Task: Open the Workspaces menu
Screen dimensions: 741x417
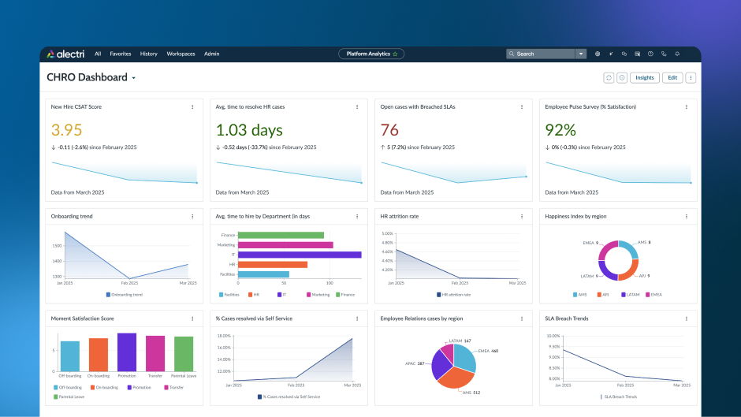Action: (181, 54)
